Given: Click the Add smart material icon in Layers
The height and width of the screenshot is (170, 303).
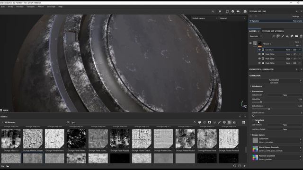Looking at the screenshot, I should pyautogui.click(x=292, y=36).
